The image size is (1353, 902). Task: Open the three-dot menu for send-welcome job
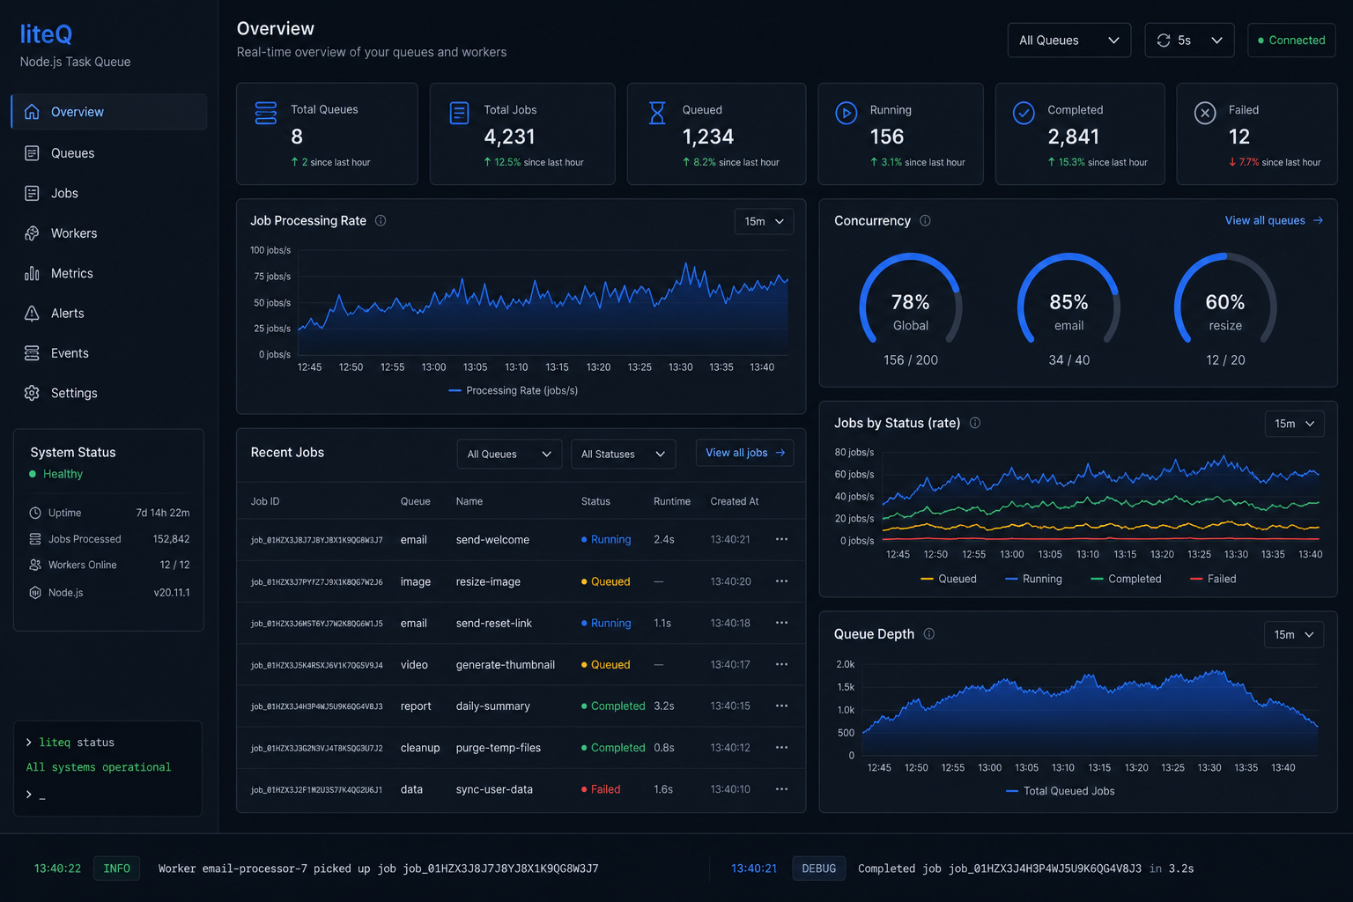(781, 539)
